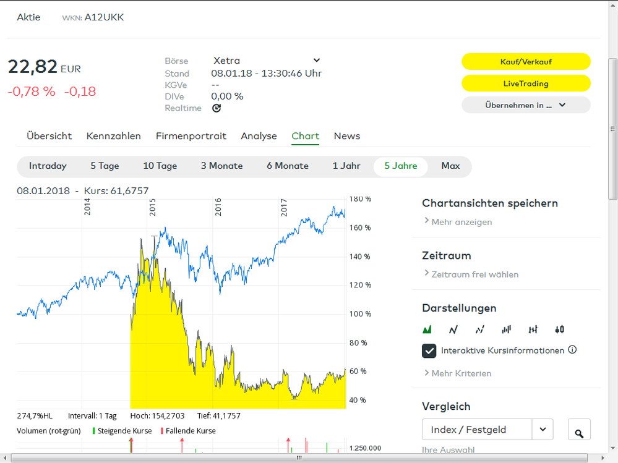The height and width of the screenshot is (463, 618).
Task: Select the 1 Jahr time range
Action: 346,166
